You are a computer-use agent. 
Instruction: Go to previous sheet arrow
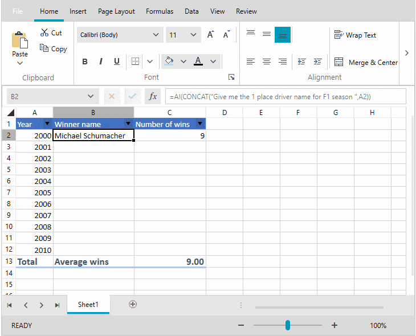[x=26, y=305]
